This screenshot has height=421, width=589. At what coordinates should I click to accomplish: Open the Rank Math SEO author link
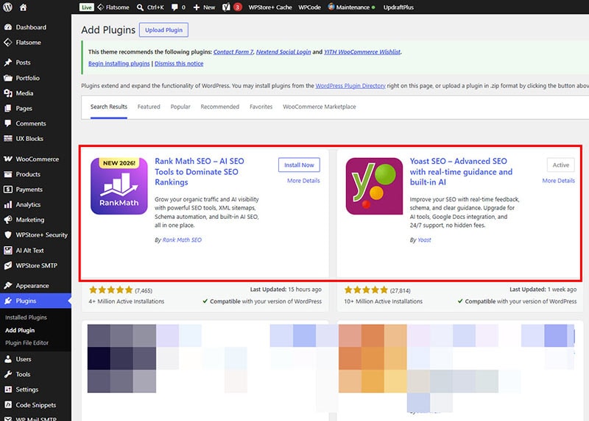pos(182,240)
